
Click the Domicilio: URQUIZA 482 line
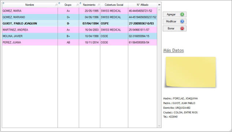click(177, 108)
